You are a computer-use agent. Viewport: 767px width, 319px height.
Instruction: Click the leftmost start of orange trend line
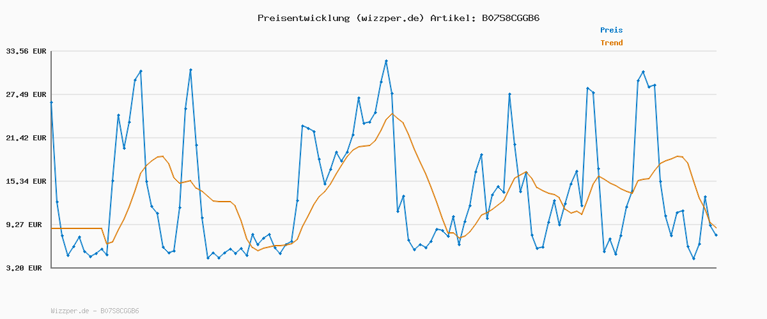[x=52, y=228]
